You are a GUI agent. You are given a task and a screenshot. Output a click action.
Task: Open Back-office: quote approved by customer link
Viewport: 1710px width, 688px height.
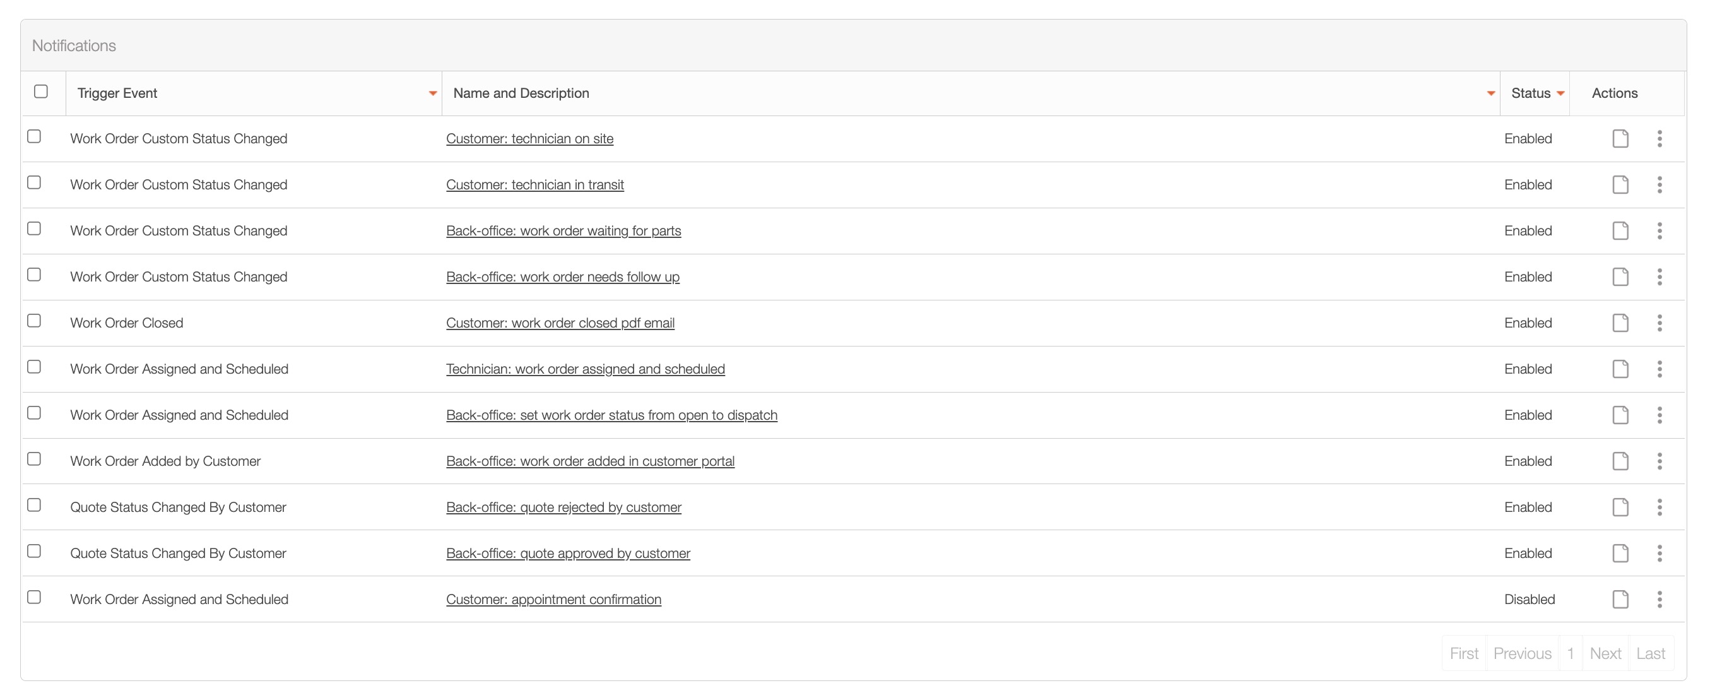point(567,553)
